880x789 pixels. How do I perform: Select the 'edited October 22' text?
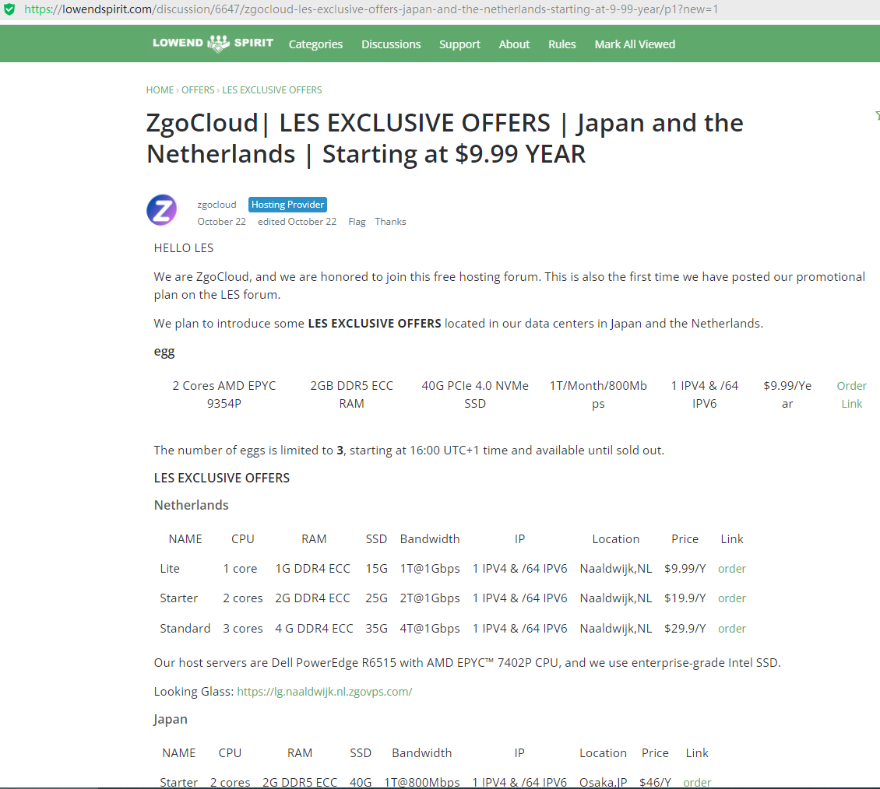pos(297,222)
